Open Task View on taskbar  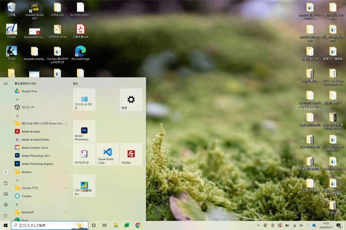point(104,225)
